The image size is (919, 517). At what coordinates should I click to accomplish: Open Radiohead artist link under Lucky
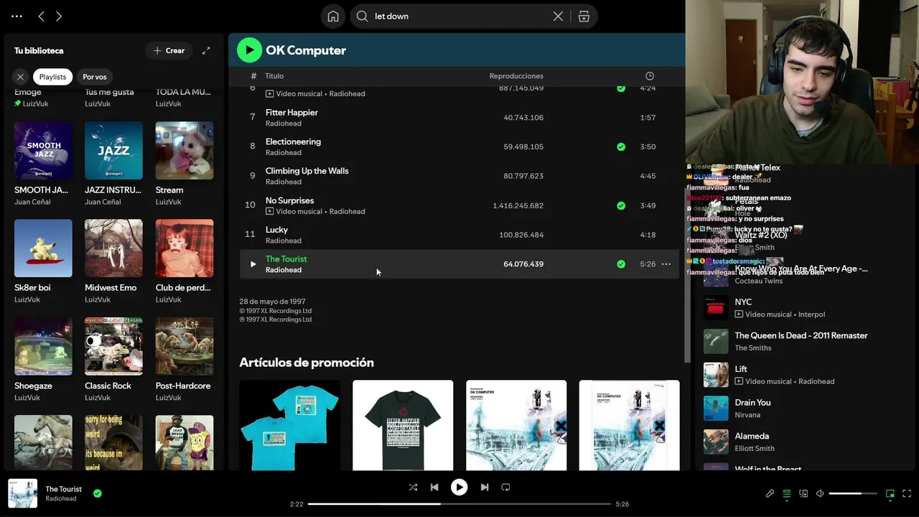coord(284,241)
